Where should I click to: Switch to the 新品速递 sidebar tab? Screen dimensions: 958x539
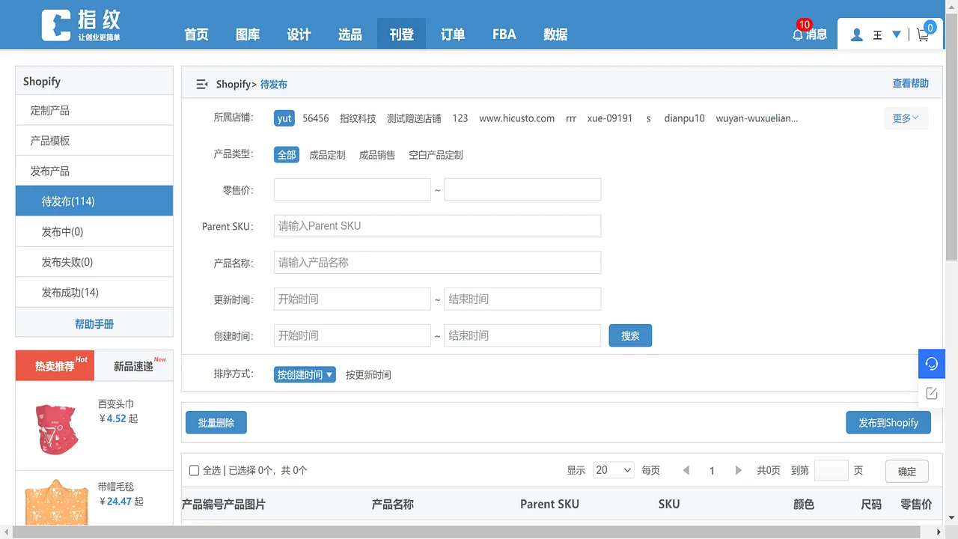pos(135,365)
